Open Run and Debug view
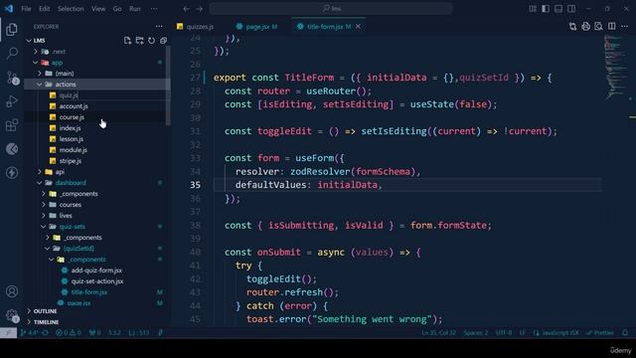636x358 pixels. 12,101
